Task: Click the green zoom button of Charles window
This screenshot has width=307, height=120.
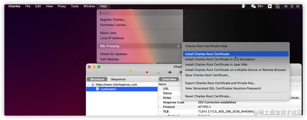Action: point(99,67)
